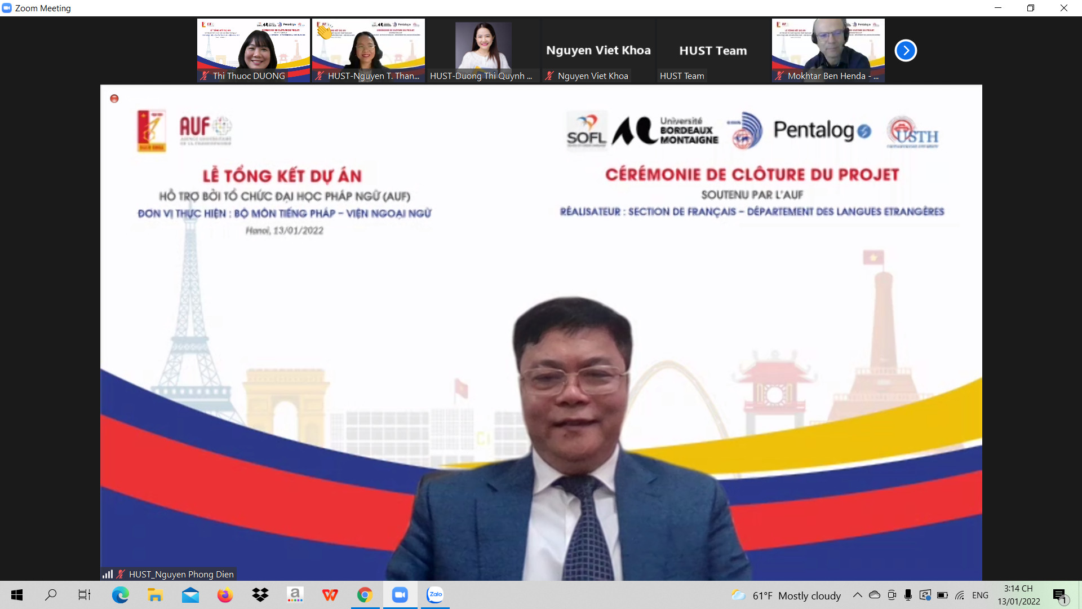
Task: Open the clock and date flyout
Action: 1018,595
